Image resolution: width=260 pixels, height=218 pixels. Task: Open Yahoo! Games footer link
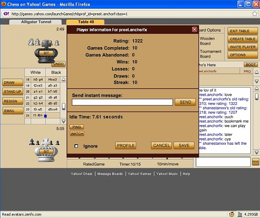139,174
